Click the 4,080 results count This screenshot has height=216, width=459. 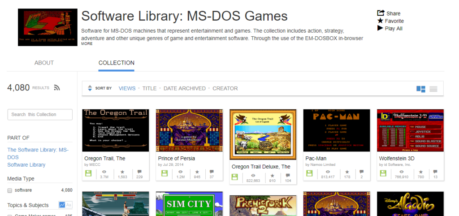pyautogui.click(x=18, y=87)
